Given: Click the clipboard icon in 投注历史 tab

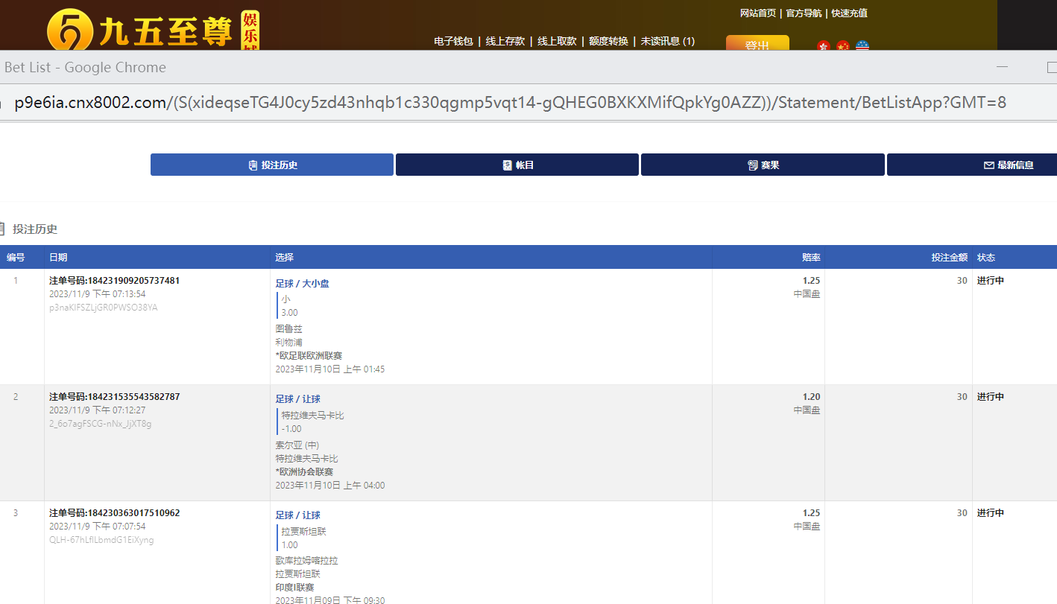Looking at the screenshot, I should pyautogui.click(x=253, y=165).
